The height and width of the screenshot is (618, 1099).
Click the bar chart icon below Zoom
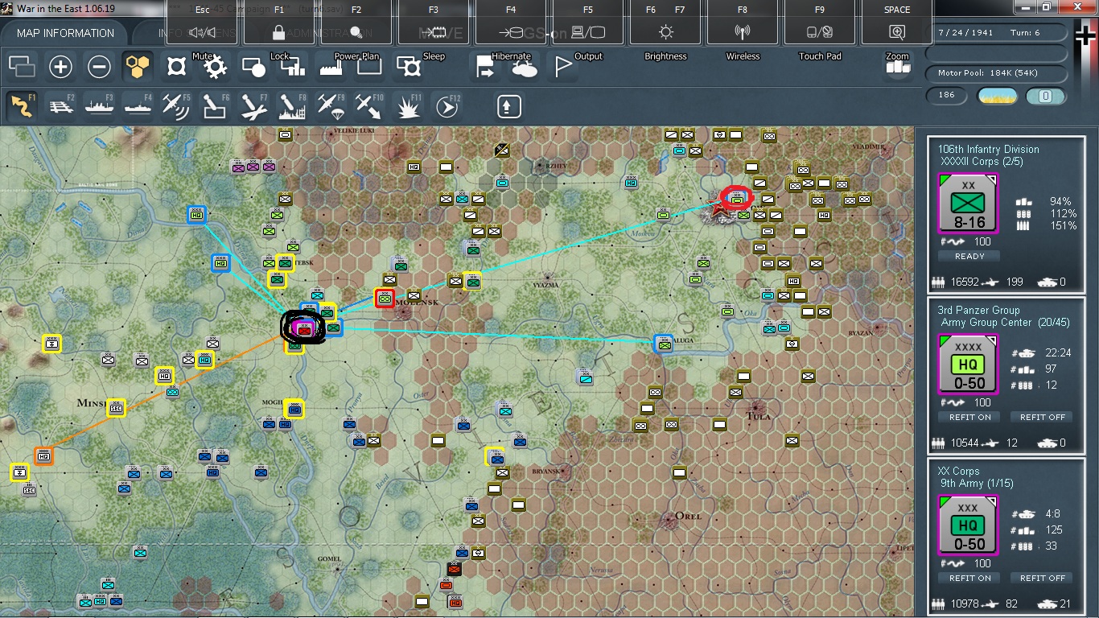click(897, 68)
